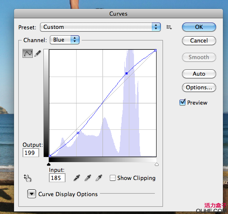The height and width of the screenshot is (214, 228).
Task: Pick the black point eyedropper
Action: [77, 178]
